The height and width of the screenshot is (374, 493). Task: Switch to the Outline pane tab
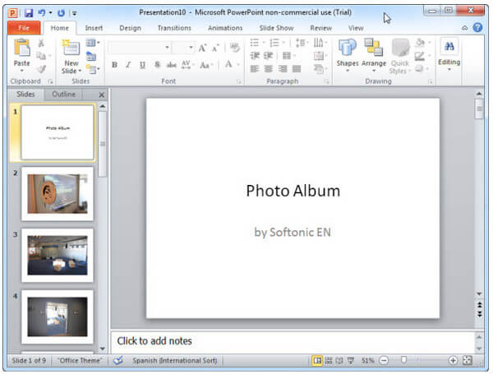pos(64,95)
